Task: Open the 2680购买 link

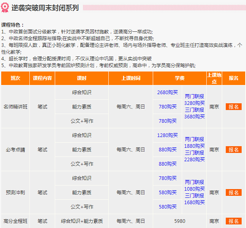Action: (x=167, y=92)
